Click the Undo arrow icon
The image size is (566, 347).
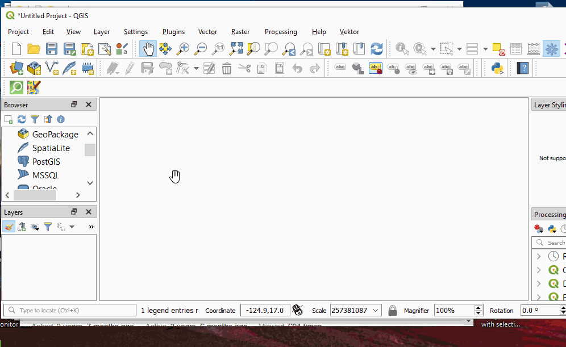297,68
